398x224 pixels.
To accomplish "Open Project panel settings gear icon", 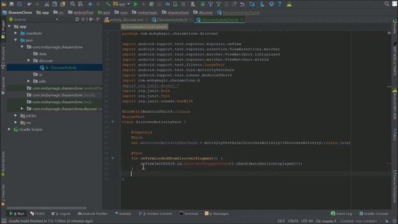I will (91, 19).
